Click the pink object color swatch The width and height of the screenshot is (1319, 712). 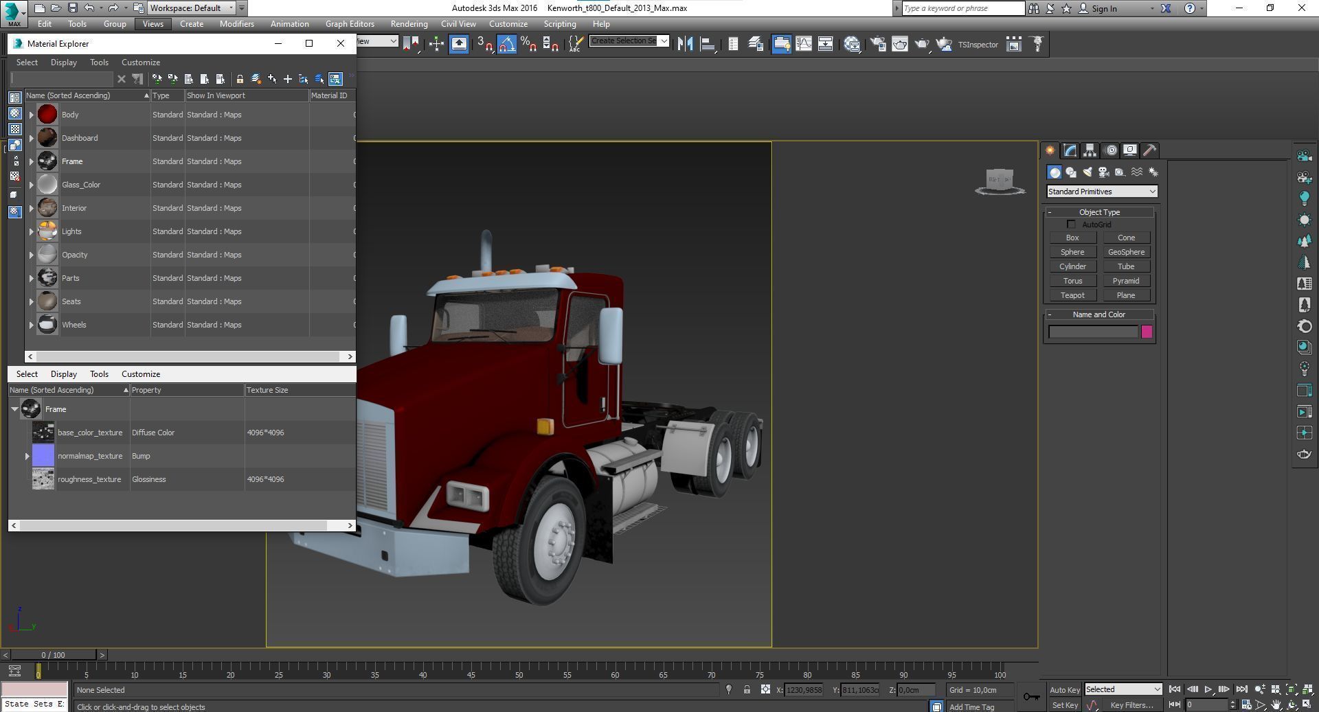[1147, 332]
